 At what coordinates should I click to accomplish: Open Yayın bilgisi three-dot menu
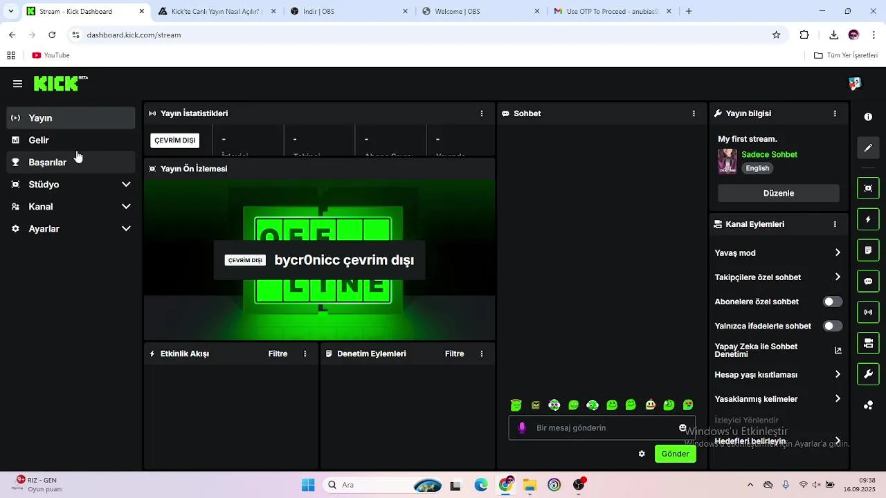835,113
